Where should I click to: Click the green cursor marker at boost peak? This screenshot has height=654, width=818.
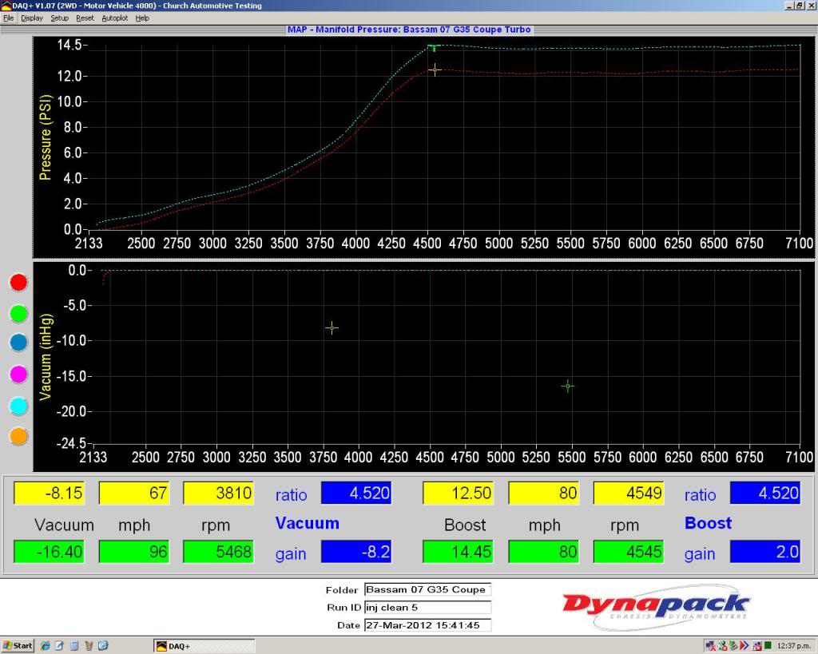pyautogui.click(x=434, y=47)
